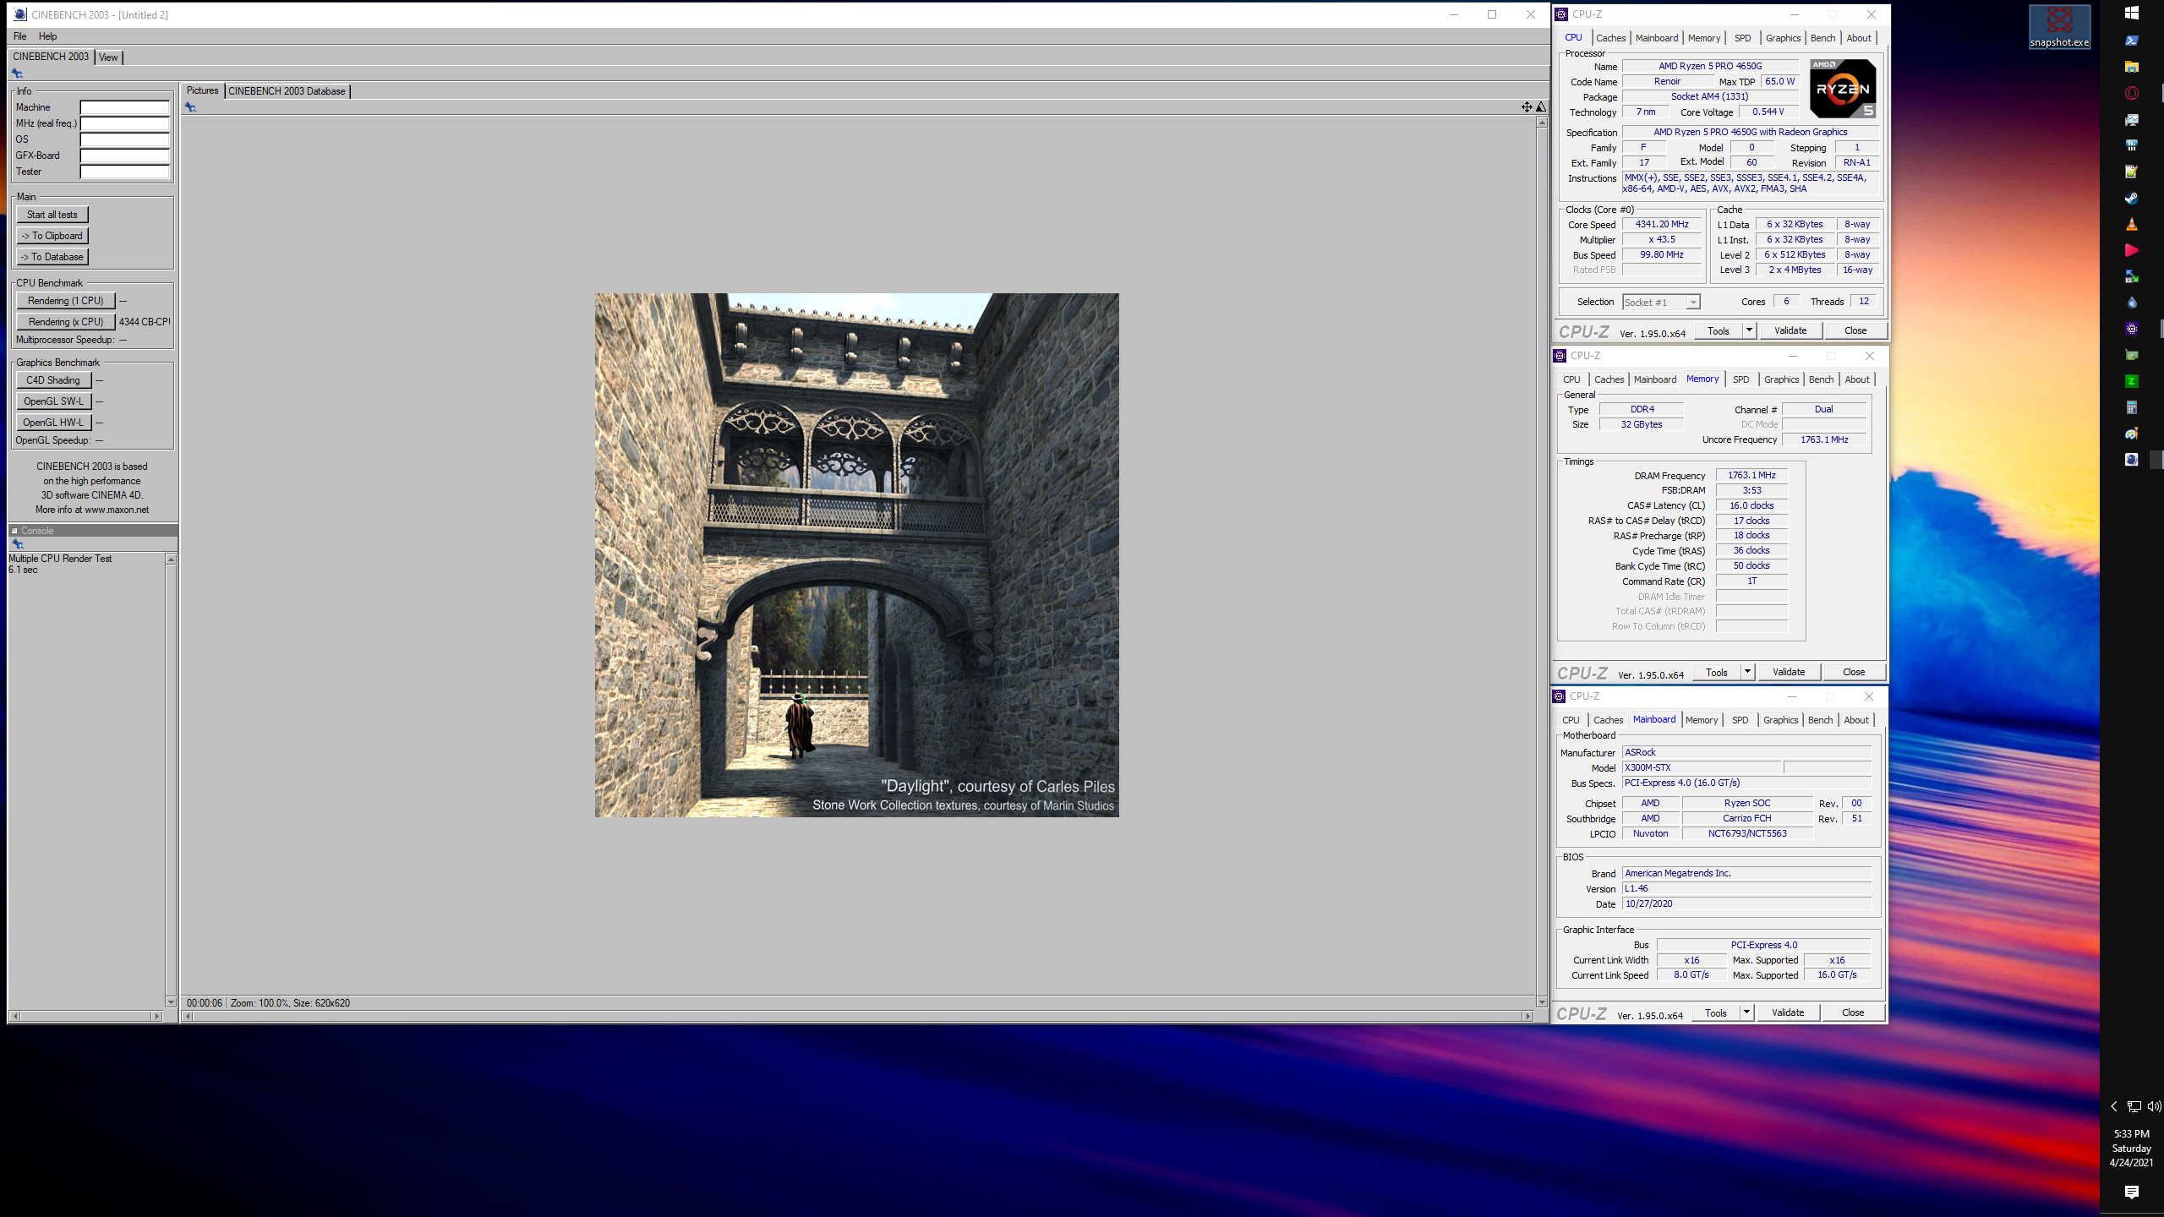This screenshot has width=2164, height=1217.
Task: Open the green Z taskbar app
Action: [2132, 381]
